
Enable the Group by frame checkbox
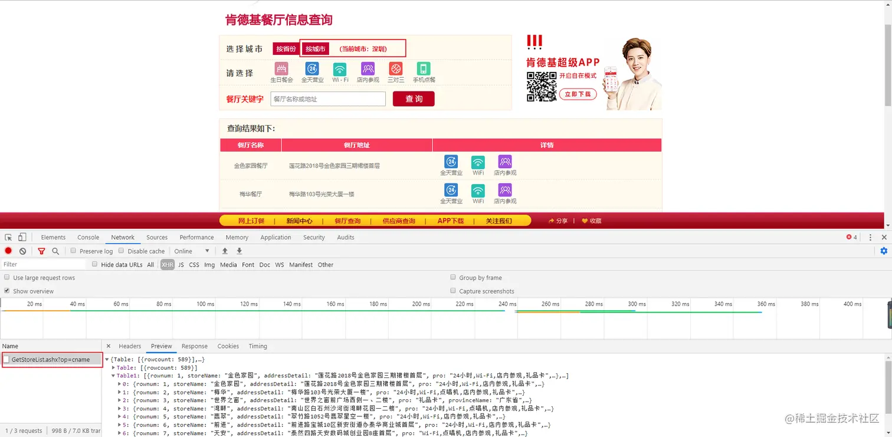pos(453,277)
